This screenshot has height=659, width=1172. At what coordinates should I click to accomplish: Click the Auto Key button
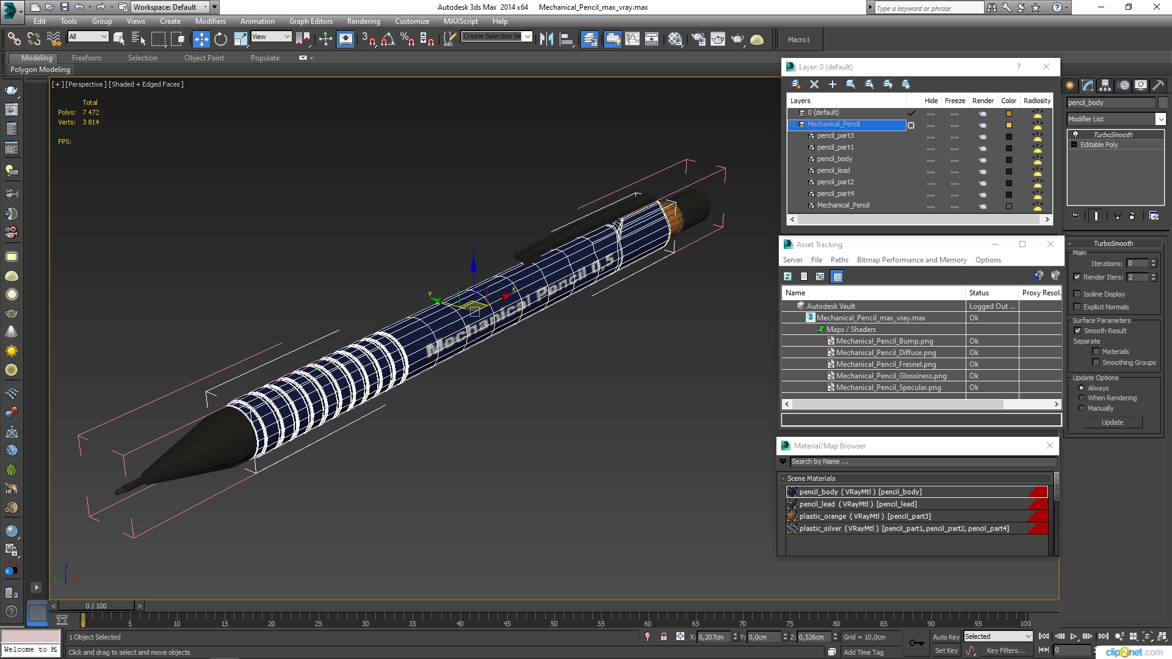(946, 636)
